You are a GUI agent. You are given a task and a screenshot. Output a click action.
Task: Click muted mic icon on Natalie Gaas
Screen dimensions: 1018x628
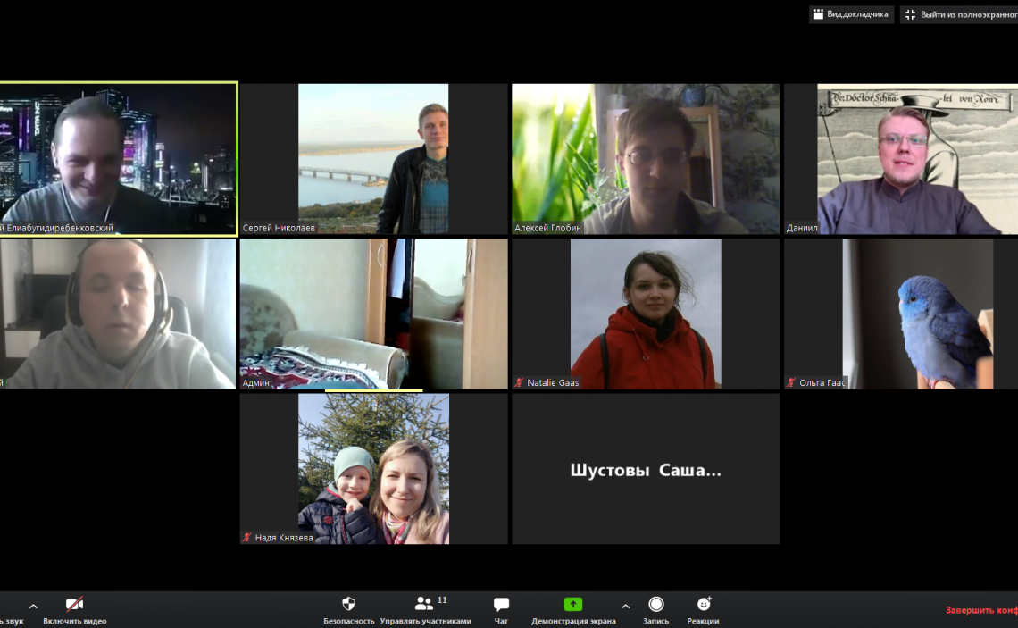519,382
